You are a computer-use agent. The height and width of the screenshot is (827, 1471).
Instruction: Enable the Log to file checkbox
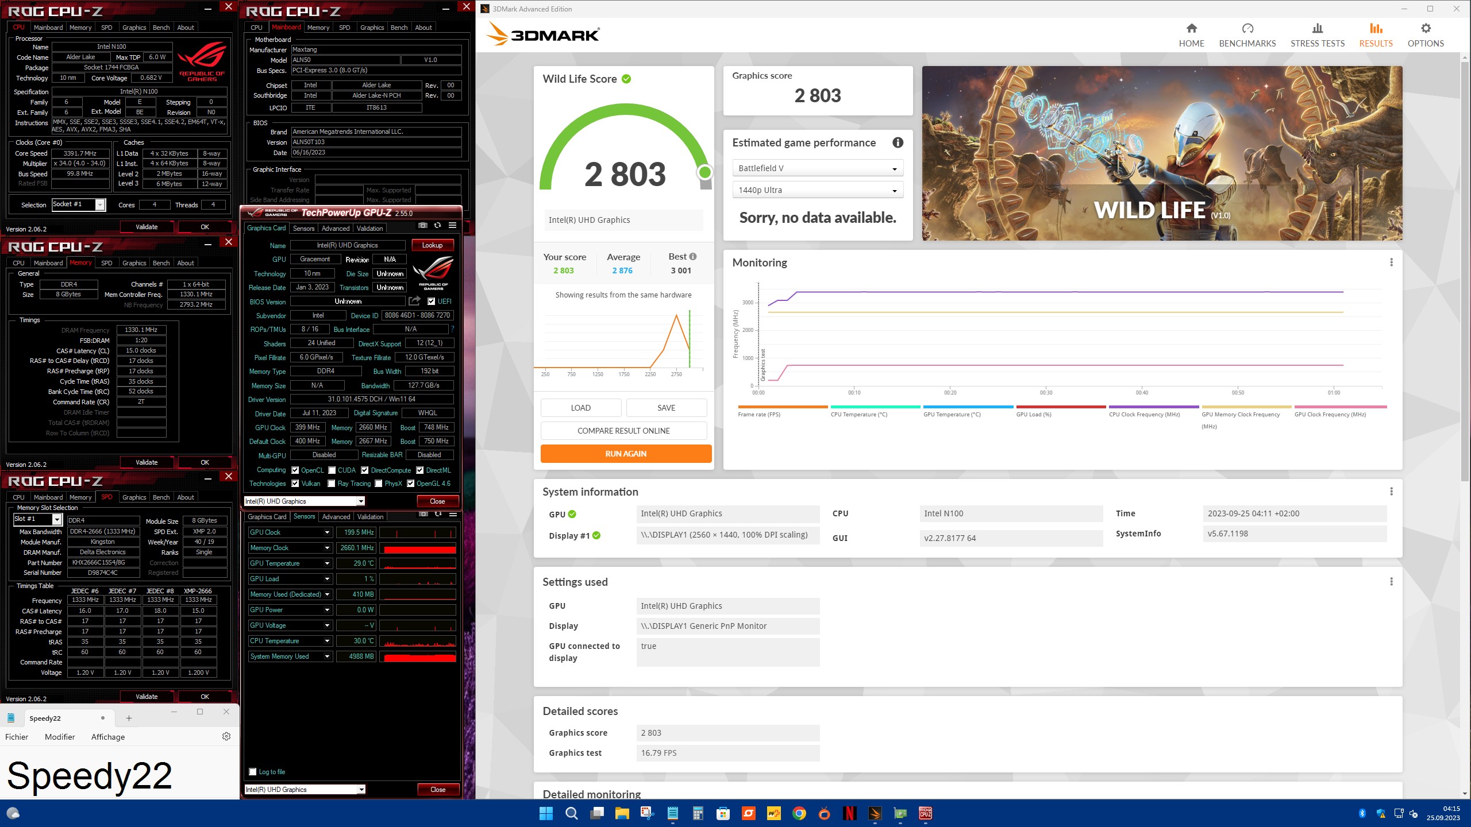click(x=252, y=771)
